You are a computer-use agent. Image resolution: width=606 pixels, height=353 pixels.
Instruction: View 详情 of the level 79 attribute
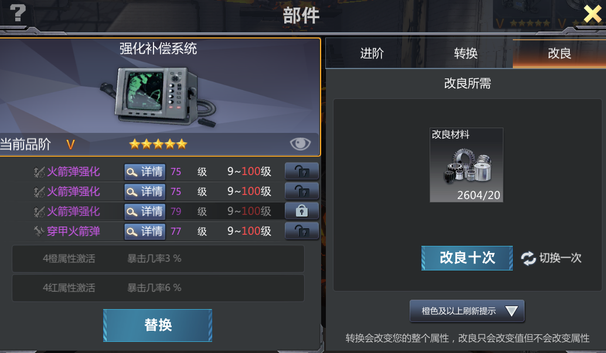click(145, 212)
